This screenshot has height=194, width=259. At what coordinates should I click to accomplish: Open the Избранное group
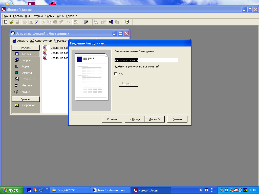tap(26, 105)
